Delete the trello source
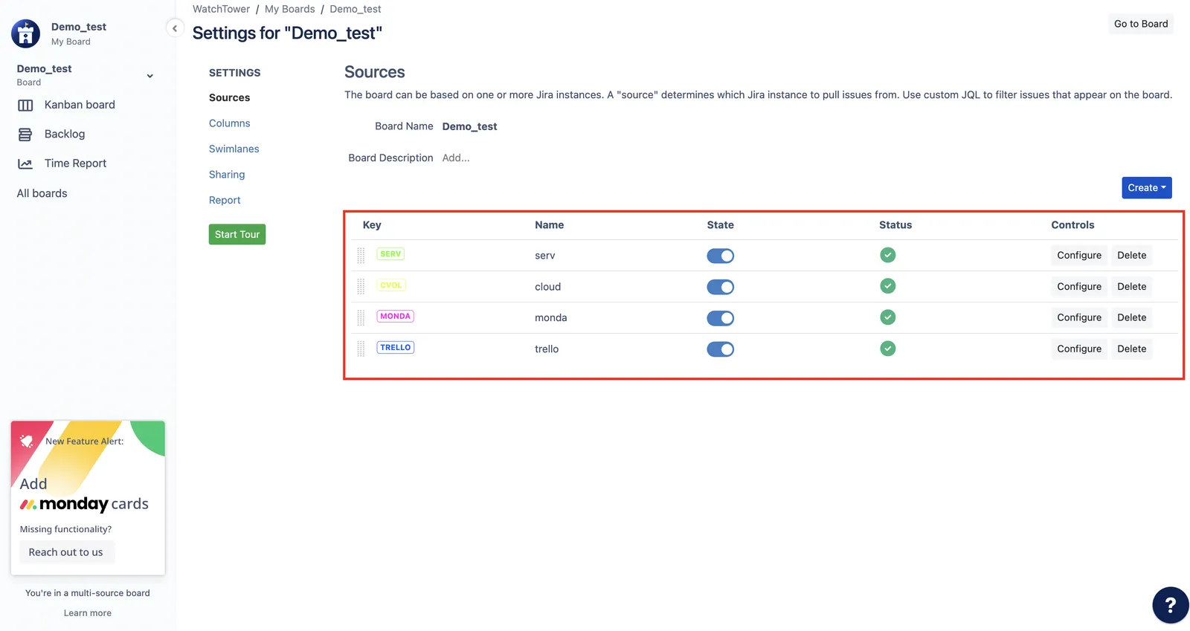Image resolution: width=1190 pixels, height=631 pixels. [x=1131, y=349]
